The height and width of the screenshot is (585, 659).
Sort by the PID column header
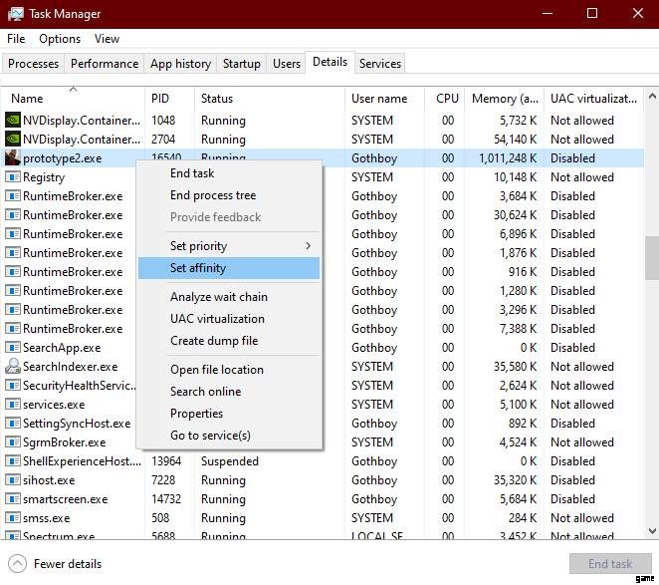tap(169, 98)
